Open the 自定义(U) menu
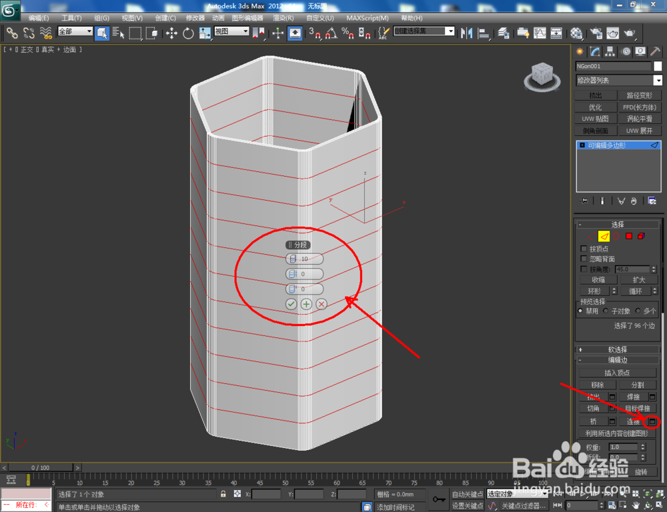 coord(320,18)
